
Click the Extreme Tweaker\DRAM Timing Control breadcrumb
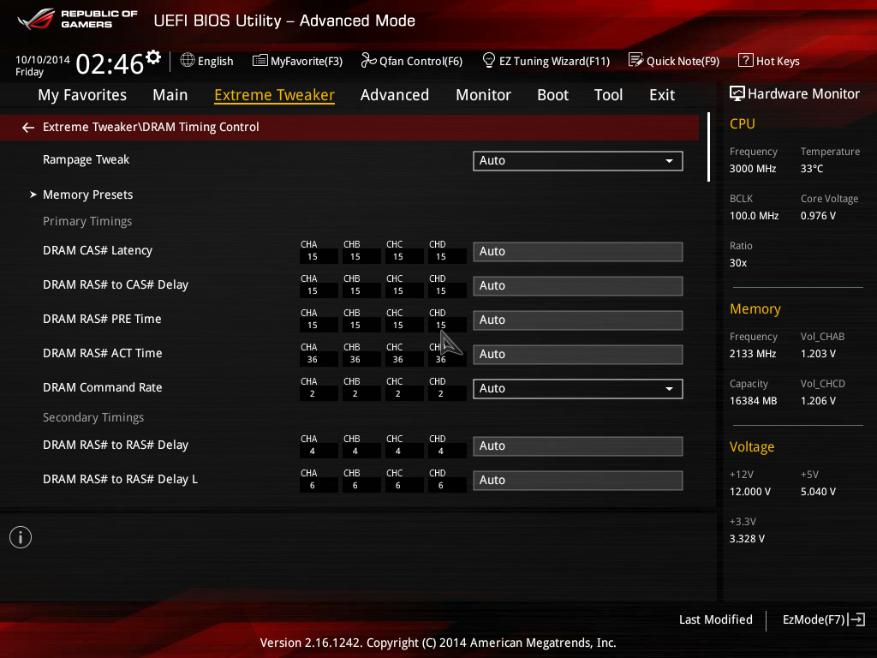click(151, 127)
